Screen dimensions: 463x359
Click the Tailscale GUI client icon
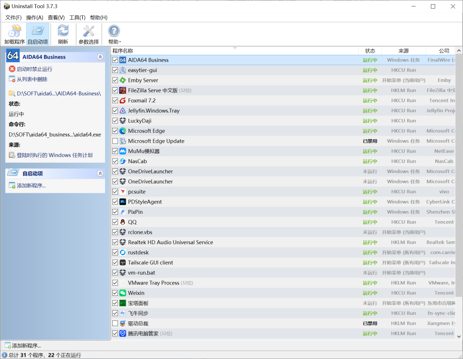(x=123, y=263)
